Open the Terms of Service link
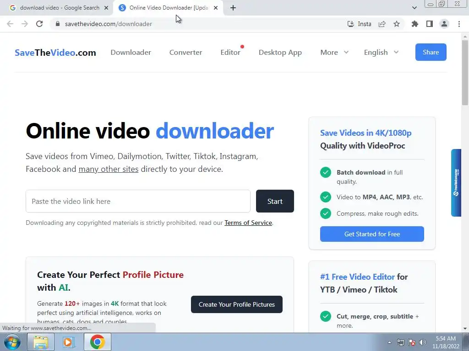The width and height of the screenshot is (469, 351). coord(248,223)
